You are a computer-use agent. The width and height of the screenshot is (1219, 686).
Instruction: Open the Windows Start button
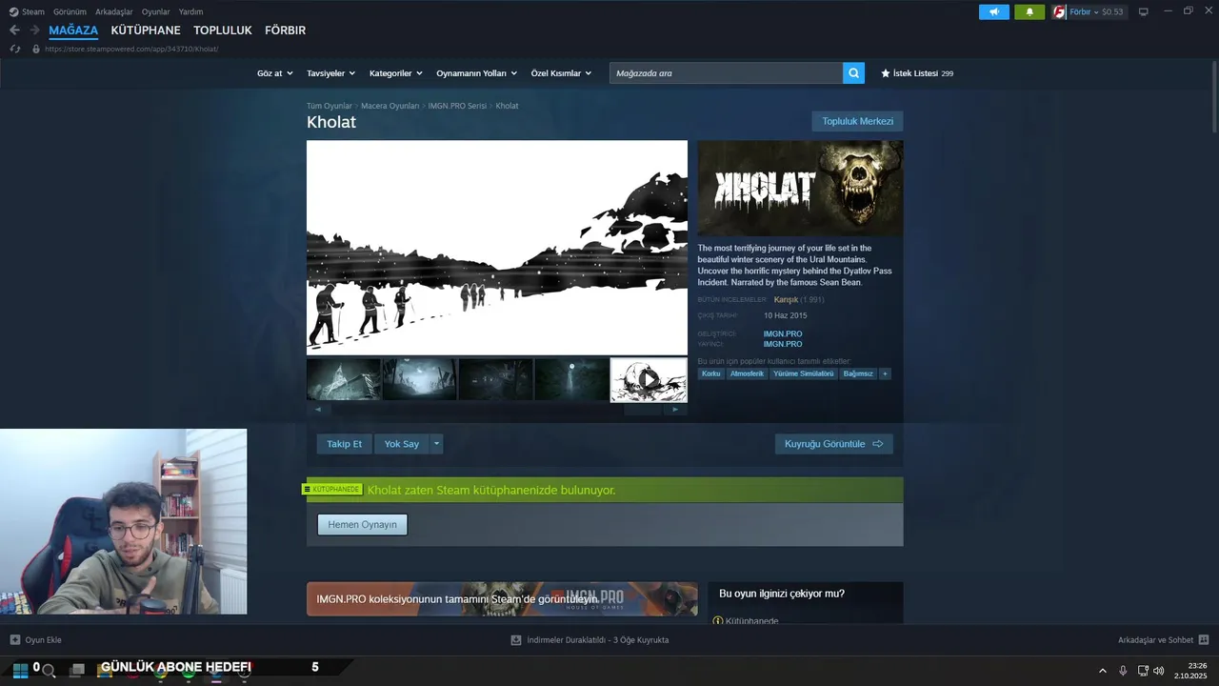[x=20, y=671]
